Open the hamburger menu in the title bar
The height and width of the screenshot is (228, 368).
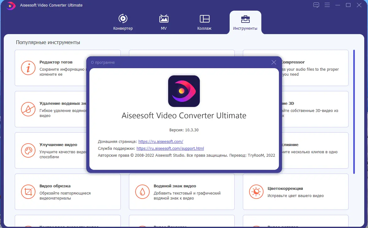click(327, 5)
